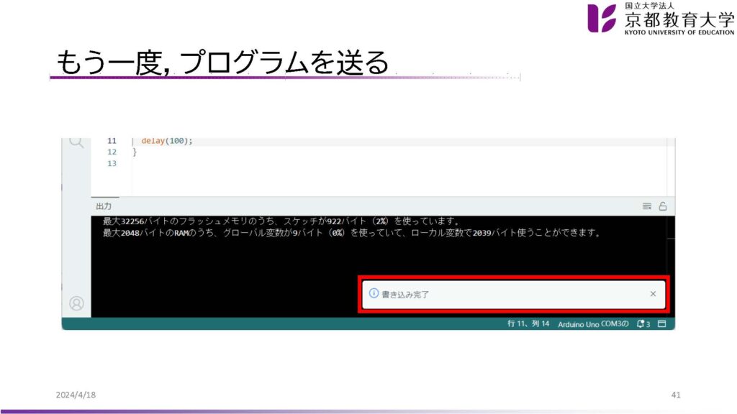This screenshot has height=414, width=737.
Task: Click the user account icon in sidebar
Action: (76, 303)
